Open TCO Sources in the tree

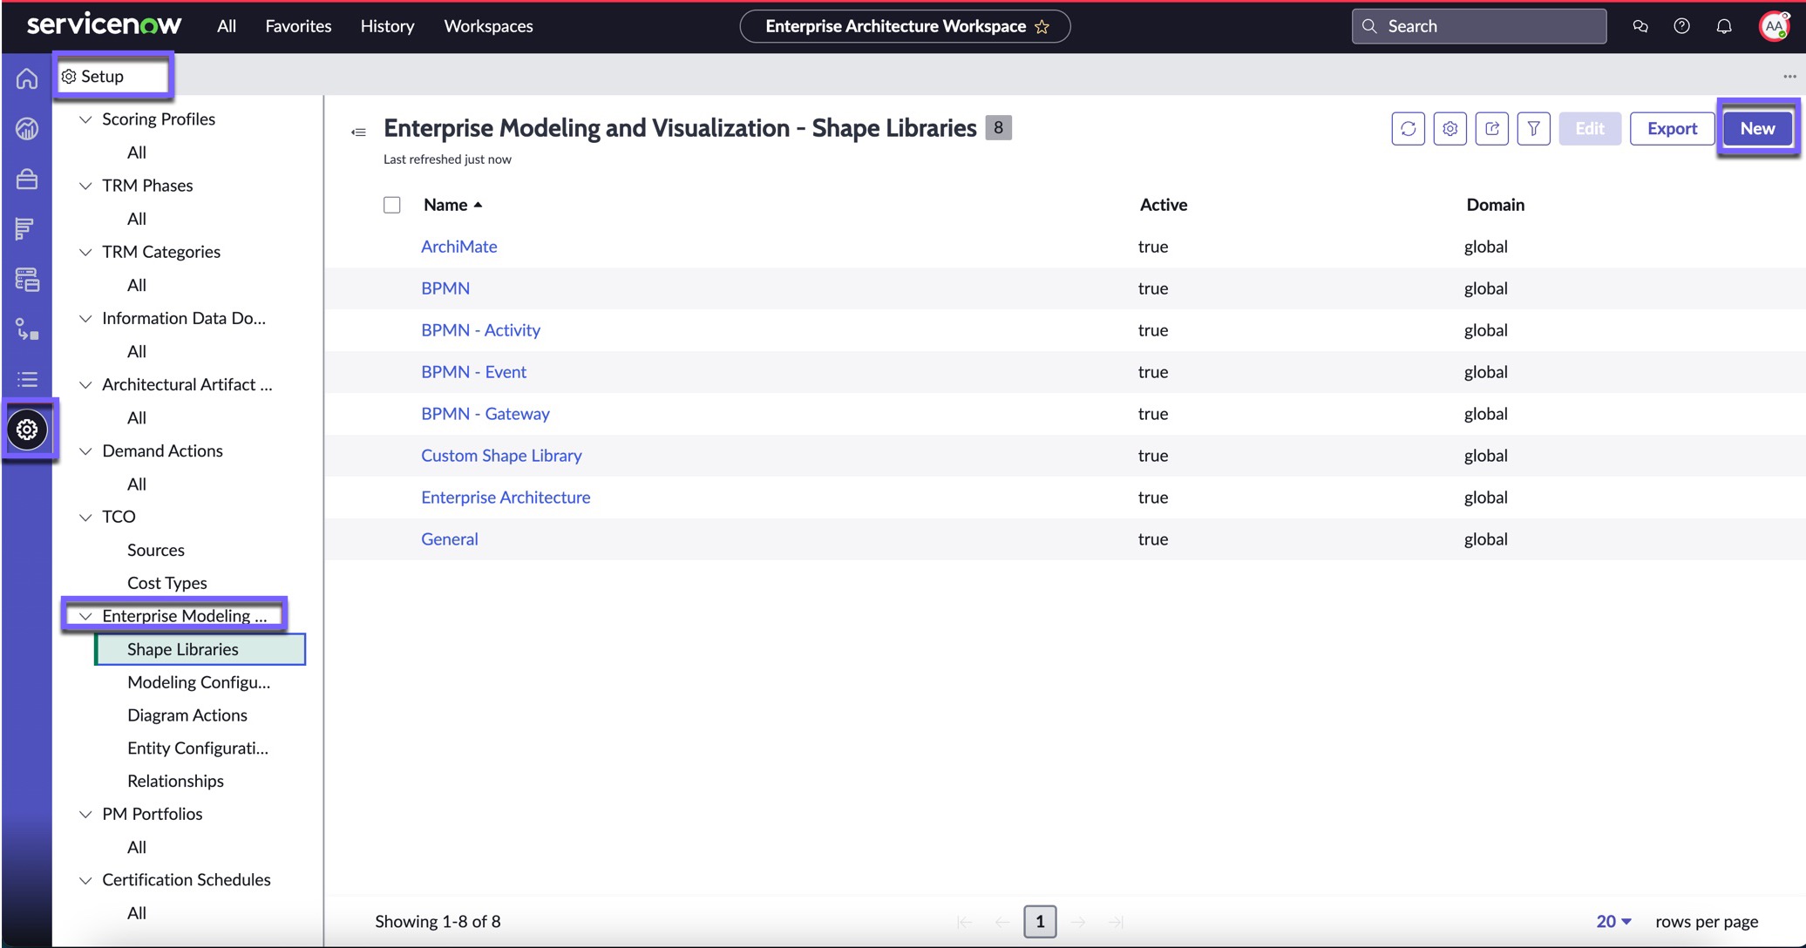155,550
